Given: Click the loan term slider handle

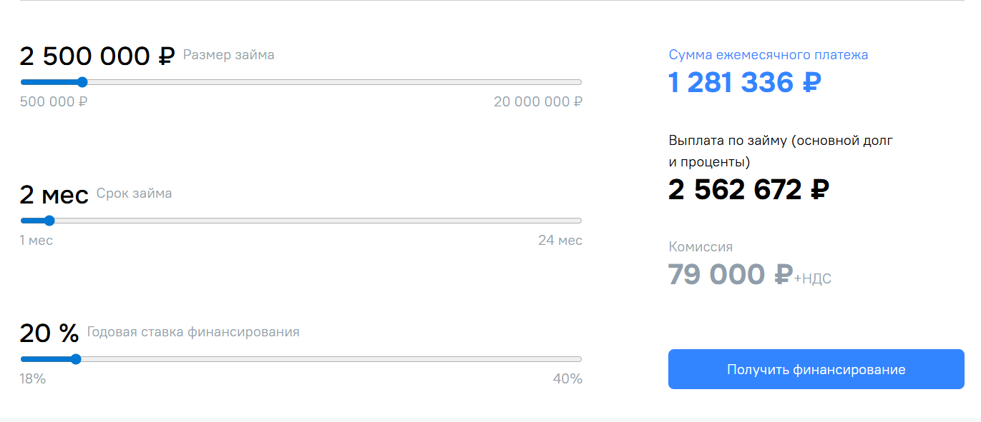Looking at the screenshot, I should coord(49,221).
